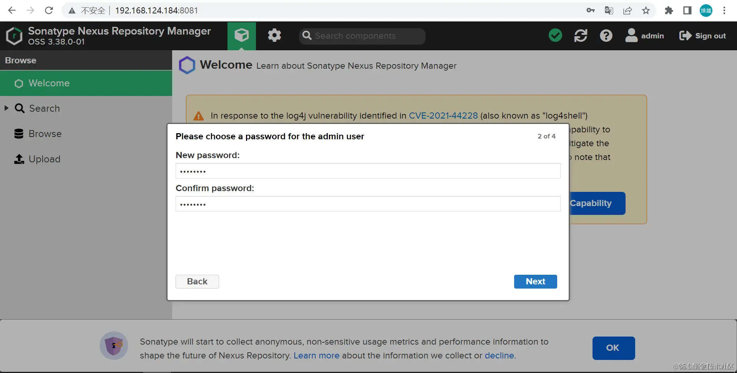Image resolution: width=737 pixels, height=373 pixels.
Task: Click the shield privacy icon
Action: pos(114,345)
